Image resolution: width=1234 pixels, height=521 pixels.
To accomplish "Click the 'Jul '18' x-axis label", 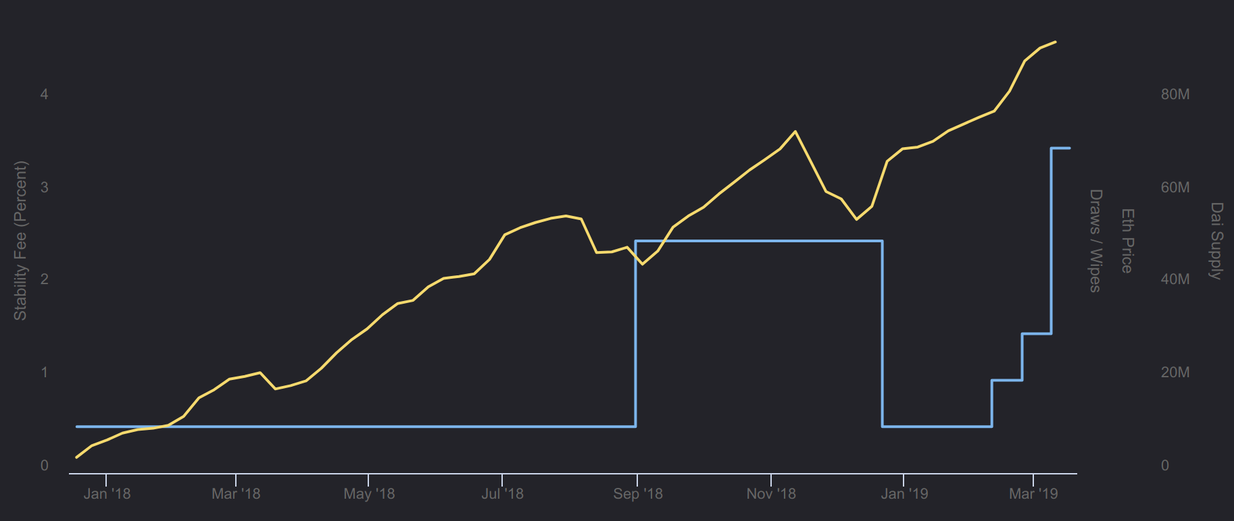I will pyautogui.click(x=502, y=494).
